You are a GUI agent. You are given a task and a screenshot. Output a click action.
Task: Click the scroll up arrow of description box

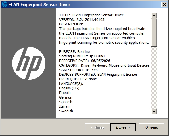tap(154, 15)
